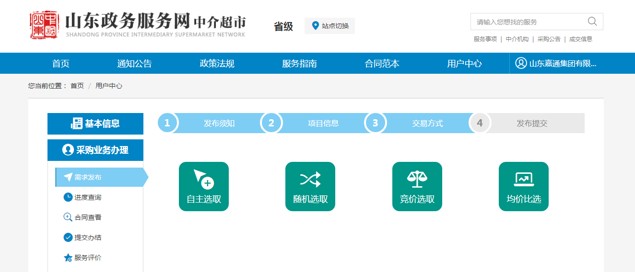This screenshot has width=635, height=272.
Task: Click the user avatar icon in navbar
Action: pyautogui.click(x=521, y=63)
